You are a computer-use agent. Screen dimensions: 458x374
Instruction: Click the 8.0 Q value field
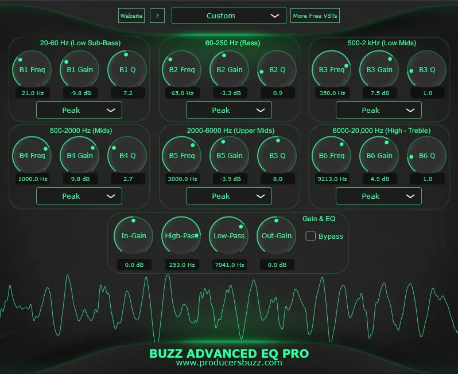(x=278, y=179)
